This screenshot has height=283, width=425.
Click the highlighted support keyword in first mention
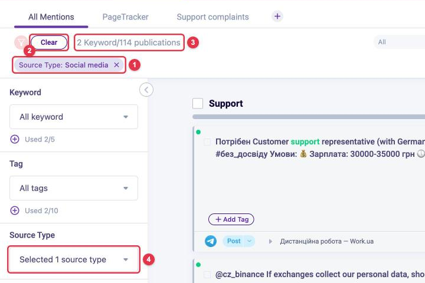(x=305, y=141)
